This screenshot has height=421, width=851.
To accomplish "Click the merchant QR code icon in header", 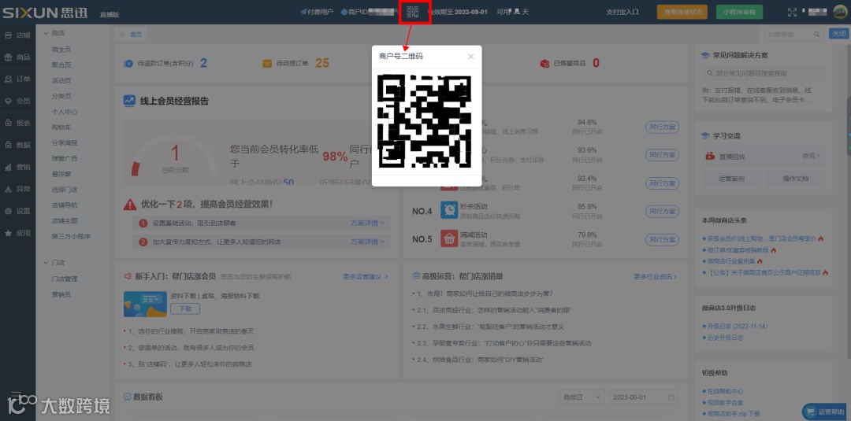I will (412, 12).
